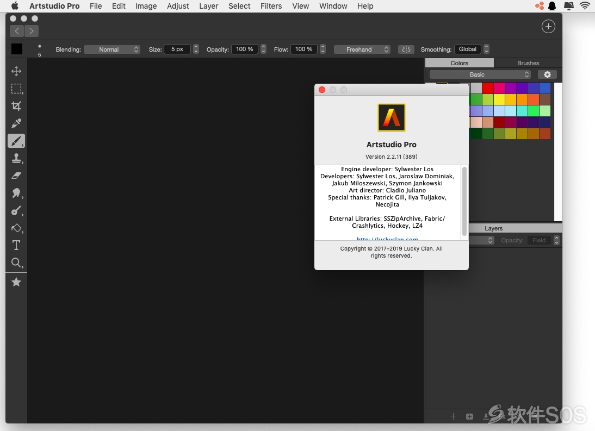Click the Opacity stepper arrows
Image resolution: width=595 pixels, height=431 pixels.
pos(263,49)
